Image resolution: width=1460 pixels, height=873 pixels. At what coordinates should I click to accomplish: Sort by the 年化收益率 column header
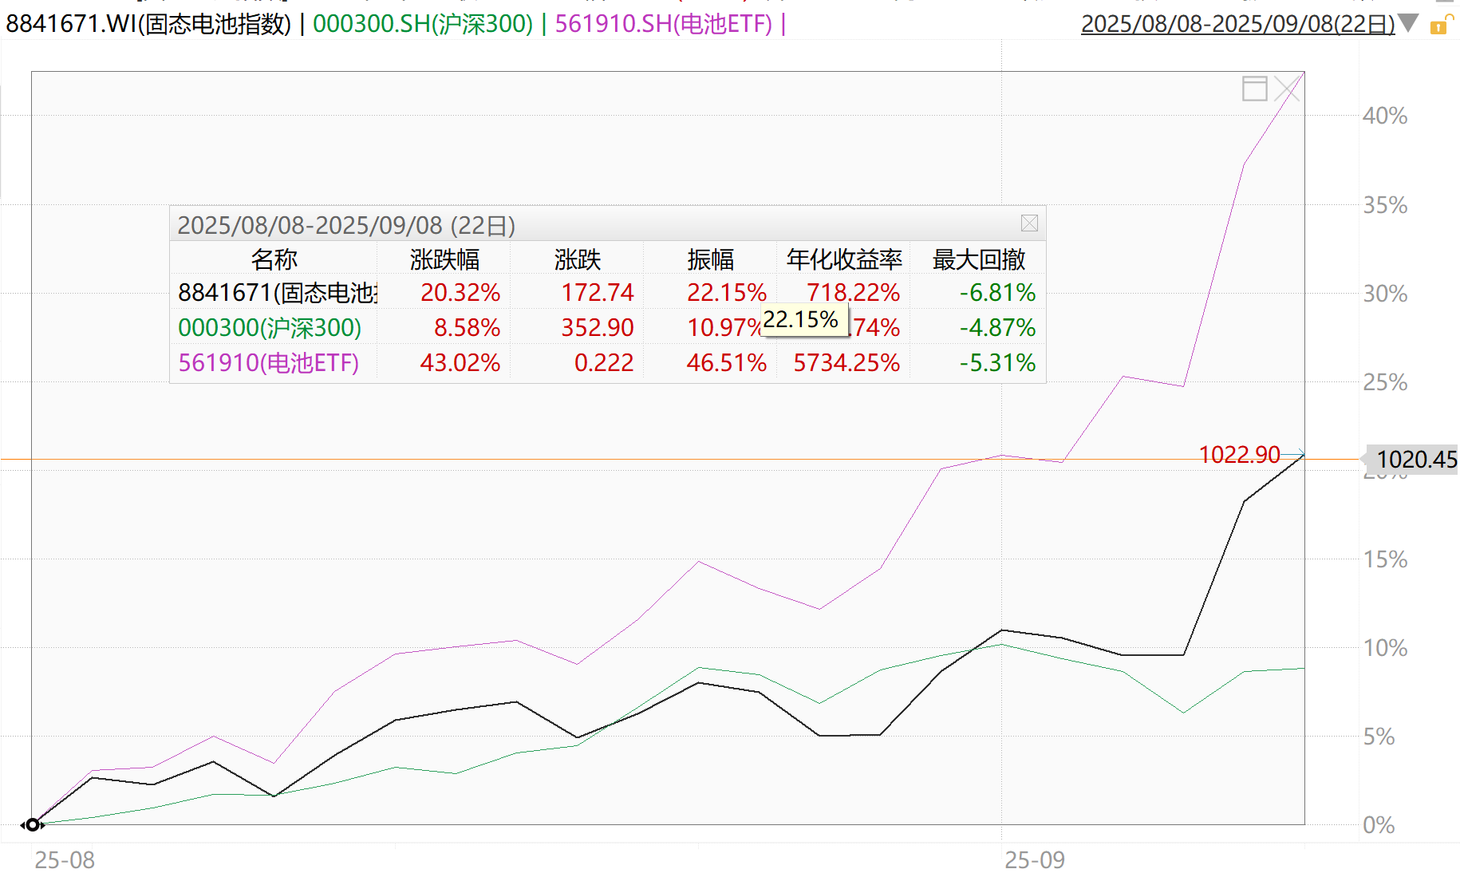[843, 259]
